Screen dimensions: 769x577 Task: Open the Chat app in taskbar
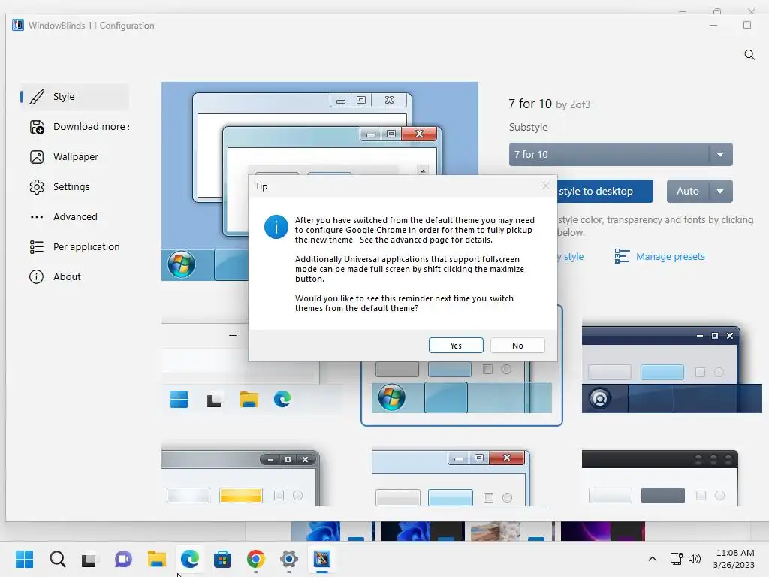123,559
